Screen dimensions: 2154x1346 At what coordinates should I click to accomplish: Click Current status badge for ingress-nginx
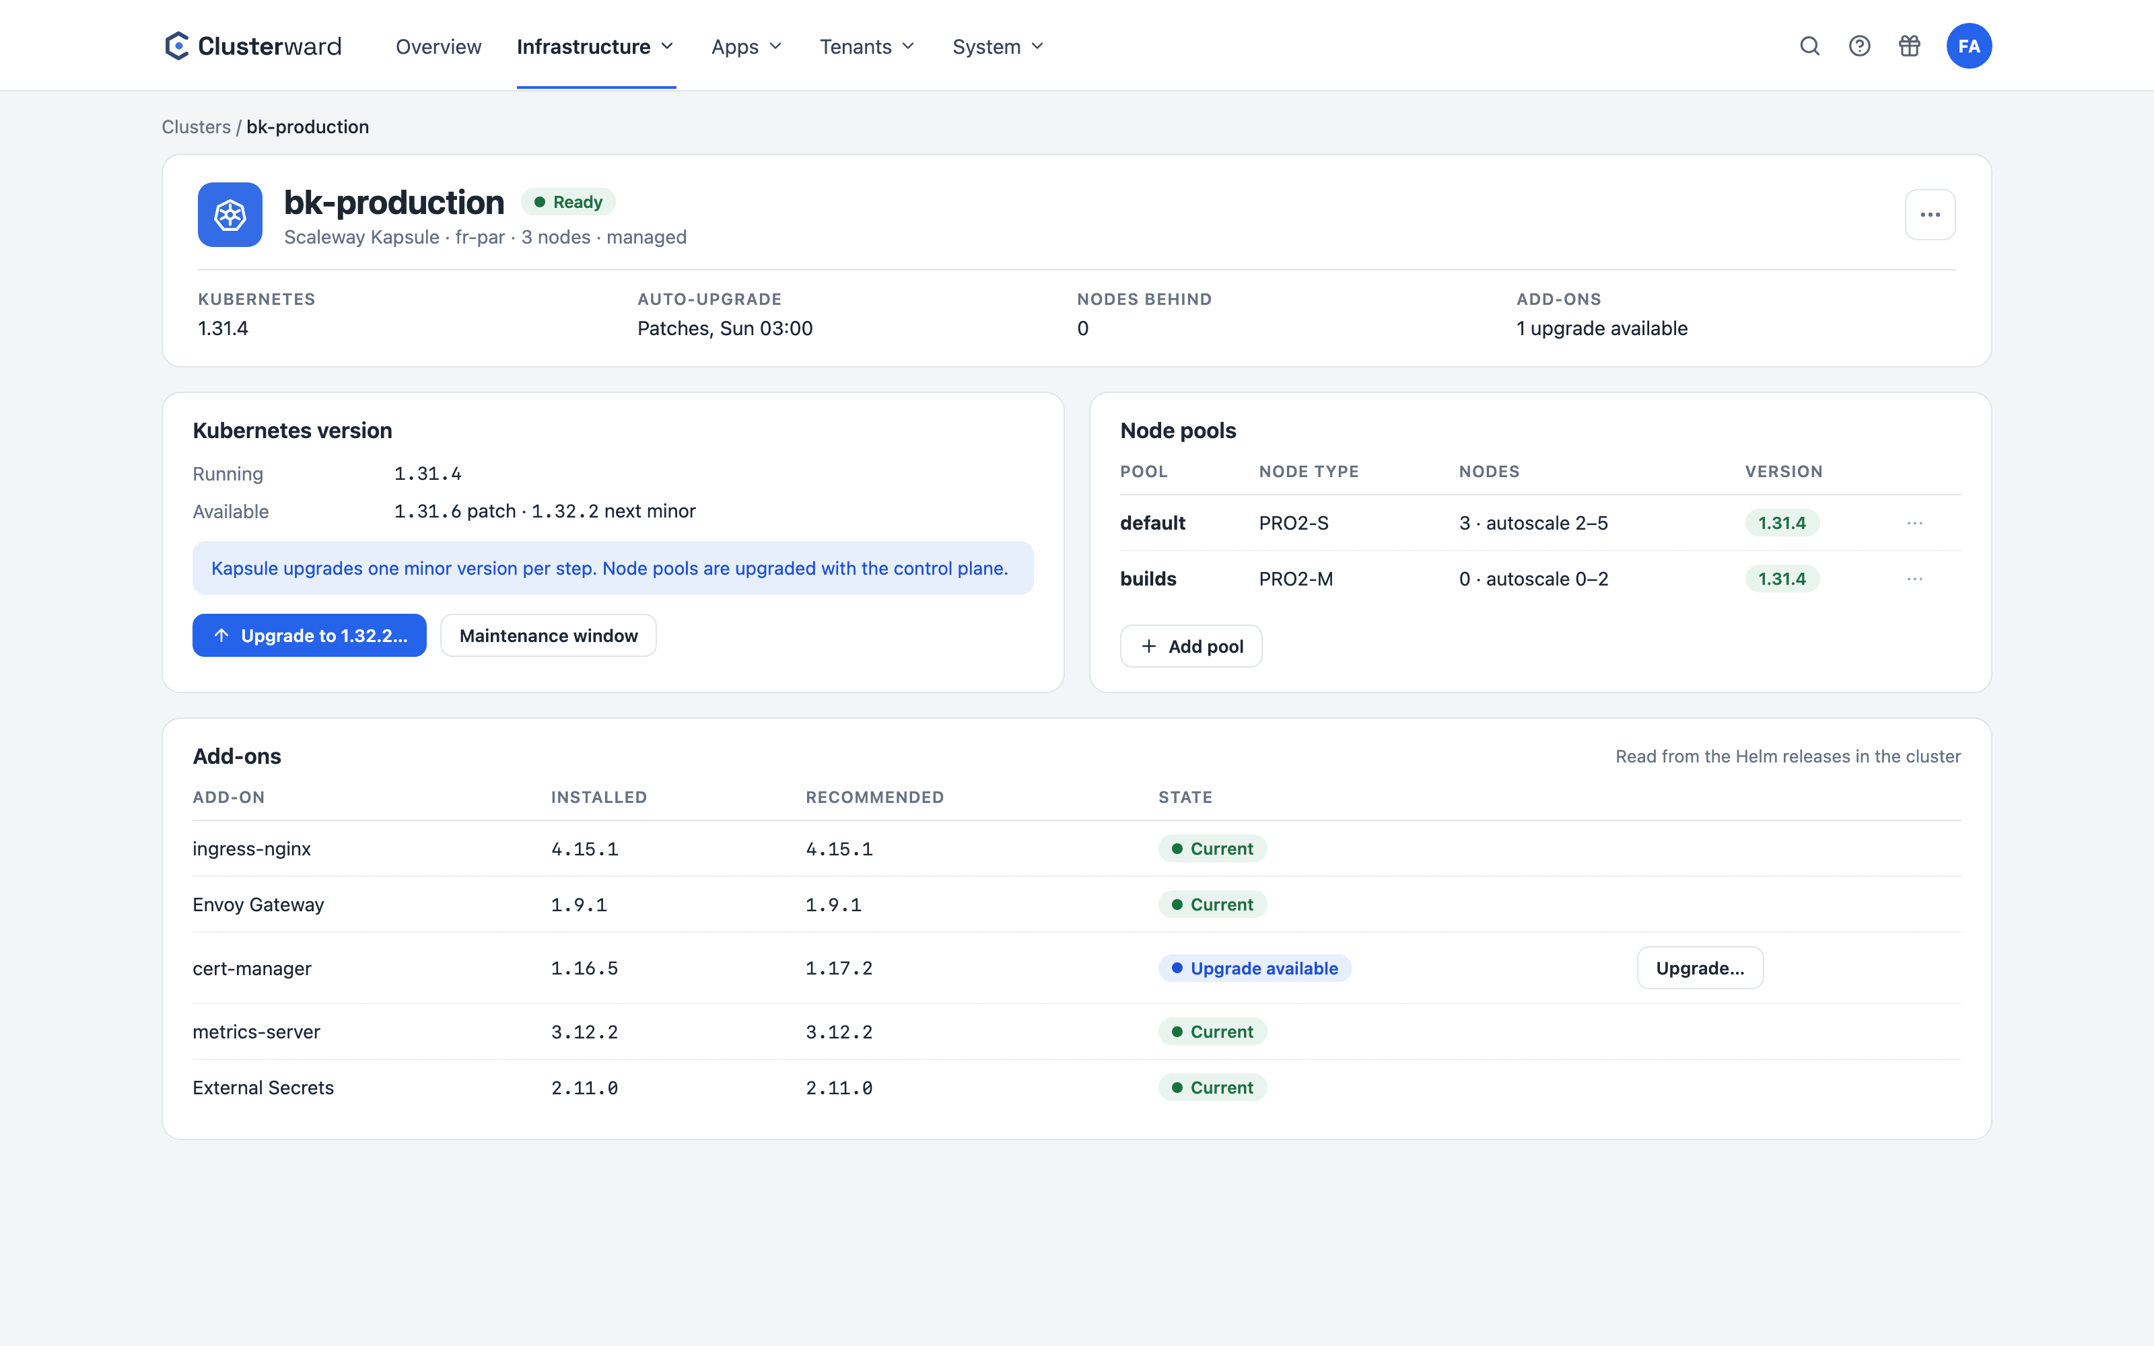1212,849
